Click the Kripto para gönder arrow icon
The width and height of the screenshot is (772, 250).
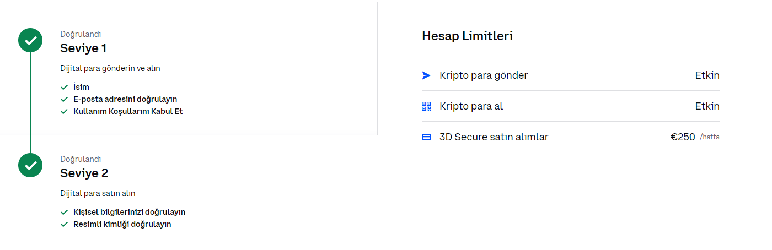[x=426, y=75]
